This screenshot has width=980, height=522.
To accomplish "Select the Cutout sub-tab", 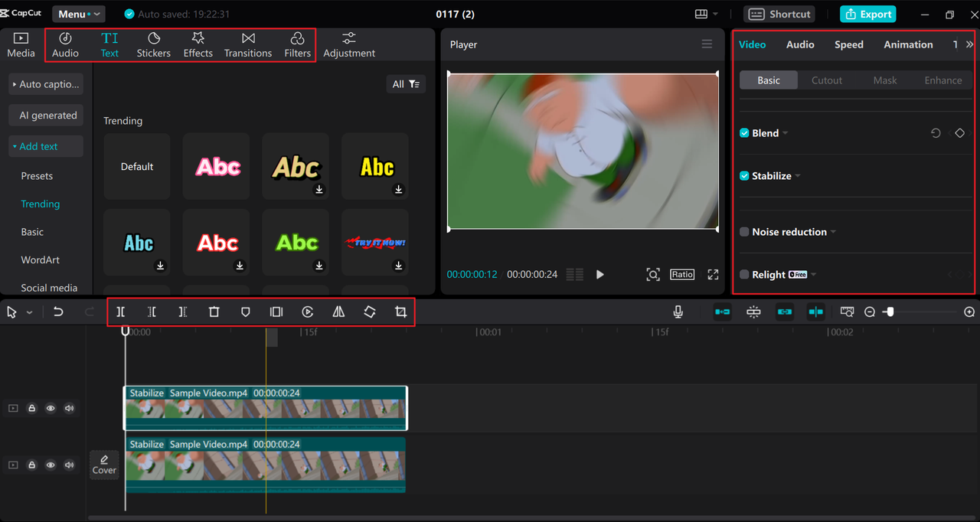I will click(x=827, y=80).
